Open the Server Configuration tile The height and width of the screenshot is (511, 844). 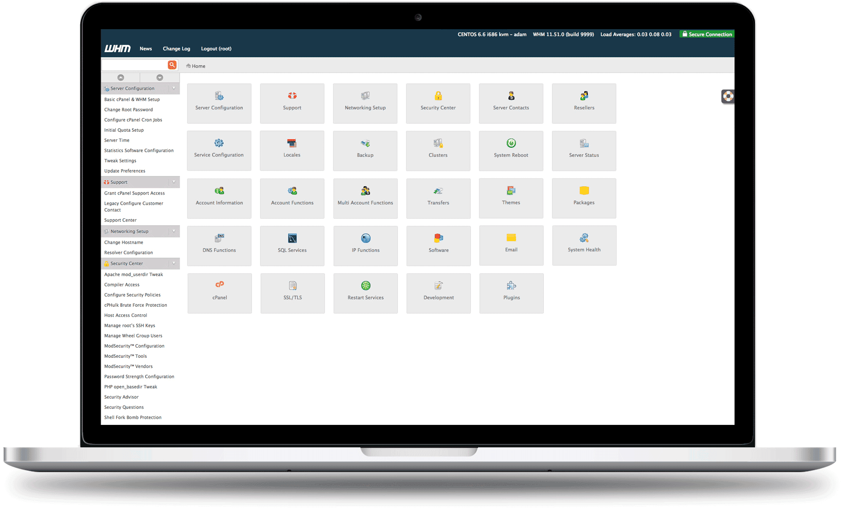[x=219, y=103]
